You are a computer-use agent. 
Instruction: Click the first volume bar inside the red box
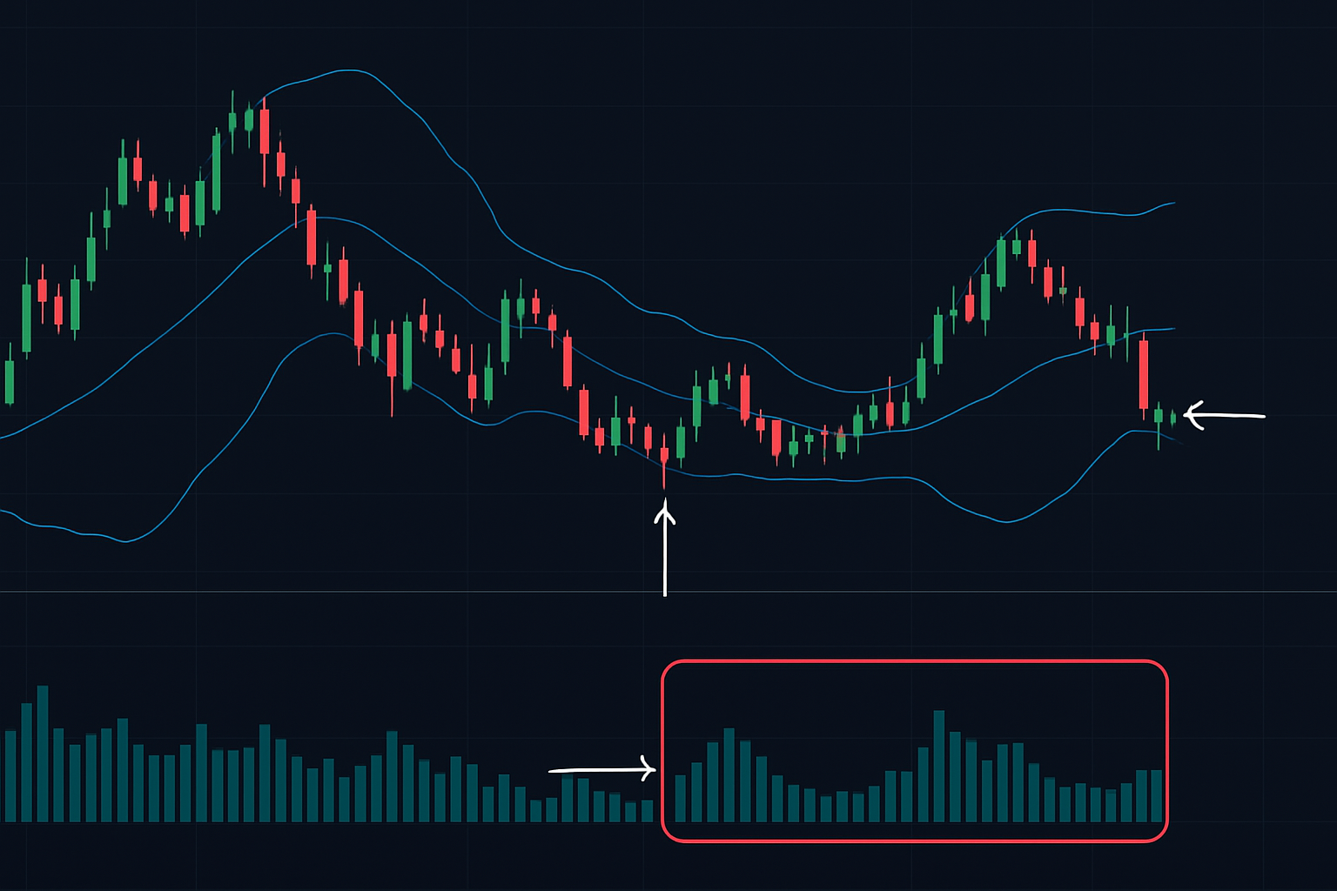pos(681,798)
